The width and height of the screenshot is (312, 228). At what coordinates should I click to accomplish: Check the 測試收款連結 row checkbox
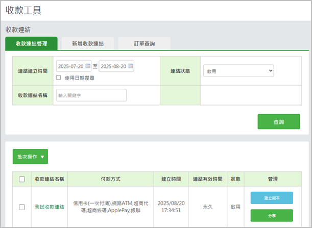point(21,207)
